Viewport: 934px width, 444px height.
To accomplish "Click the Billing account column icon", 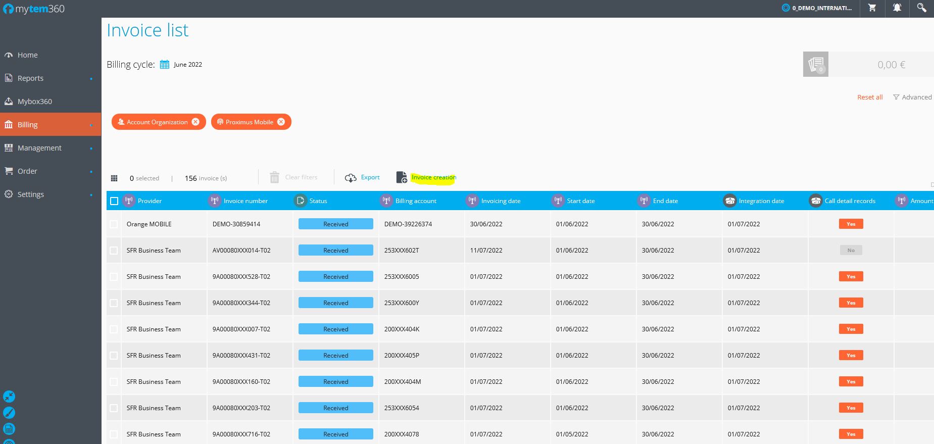I will pyautogui.click(x=386, y=201).
